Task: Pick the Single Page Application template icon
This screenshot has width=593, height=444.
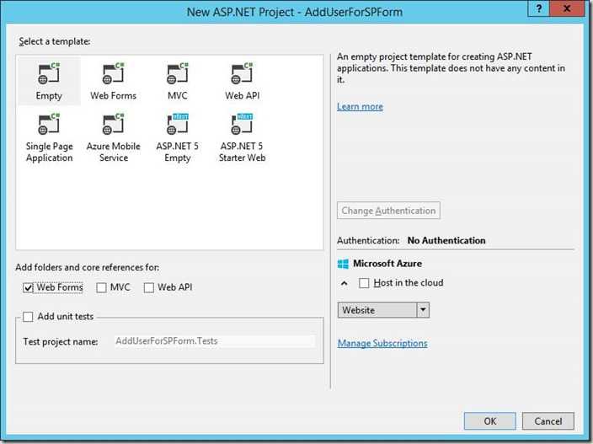Action: tap(49, 124)
